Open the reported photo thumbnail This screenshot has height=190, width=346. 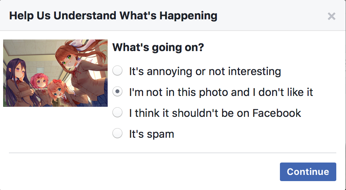click(x=55, y=73)
